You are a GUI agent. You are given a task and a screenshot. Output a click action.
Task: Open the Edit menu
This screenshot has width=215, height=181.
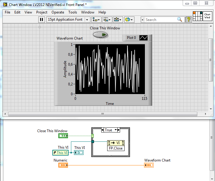coord(17,12)
